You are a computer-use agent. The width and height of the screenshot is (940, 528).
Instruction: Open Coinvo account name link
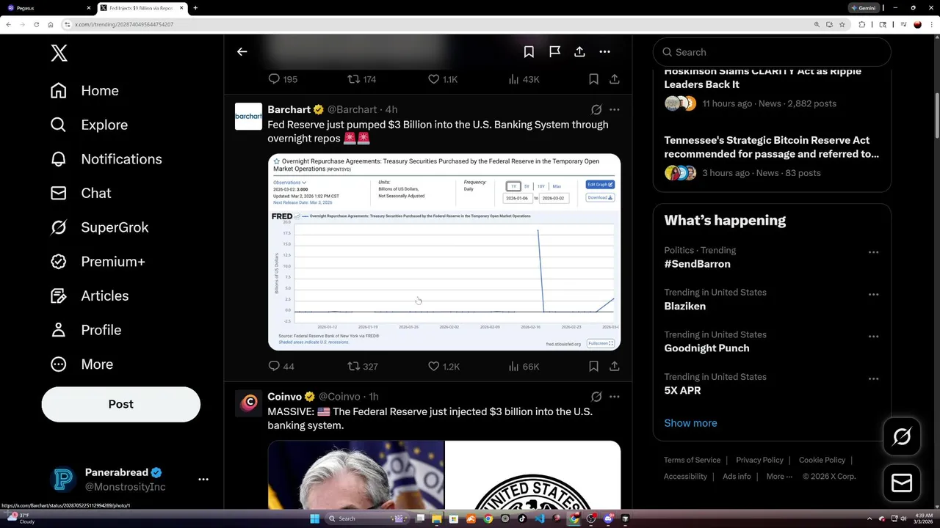tap(285, 397)
